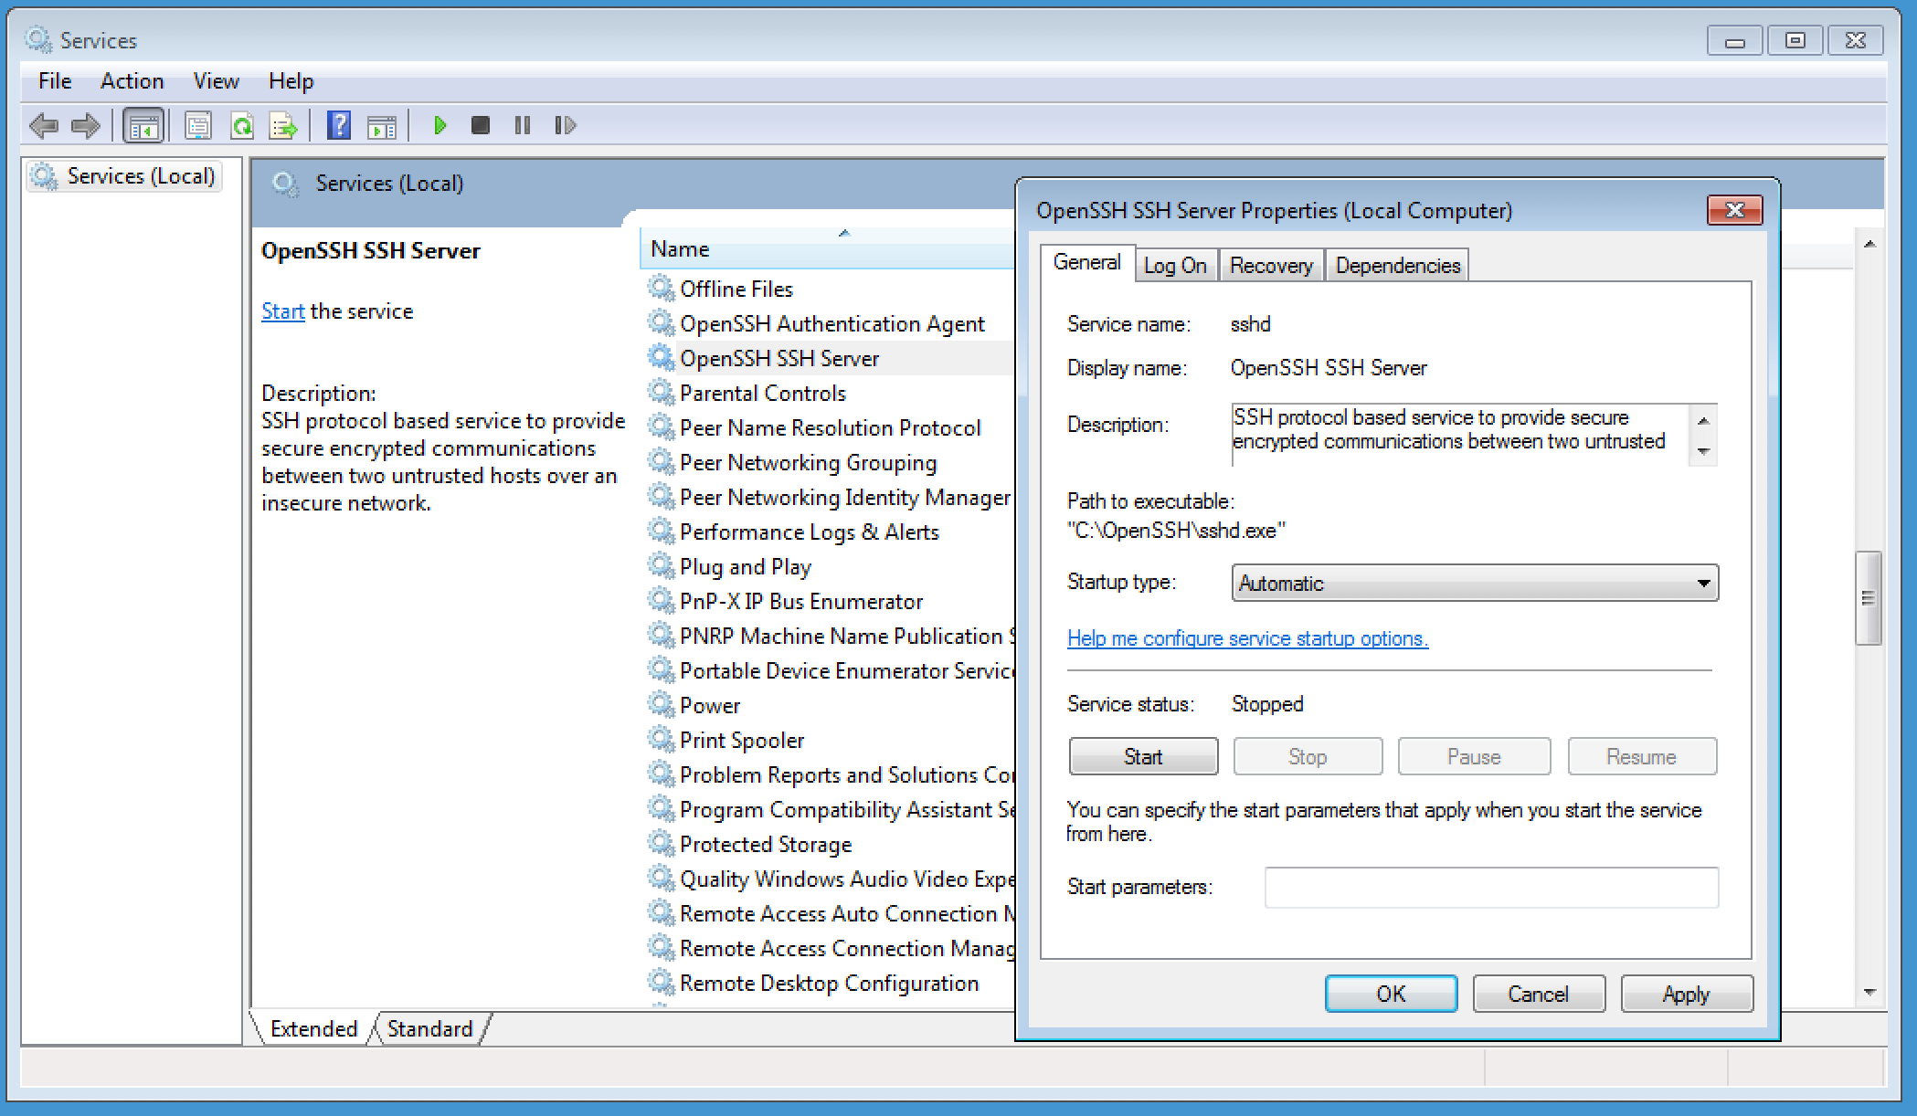
Task: Click the services list vertical scrollbar thumb
Action: coord(1868,598)
